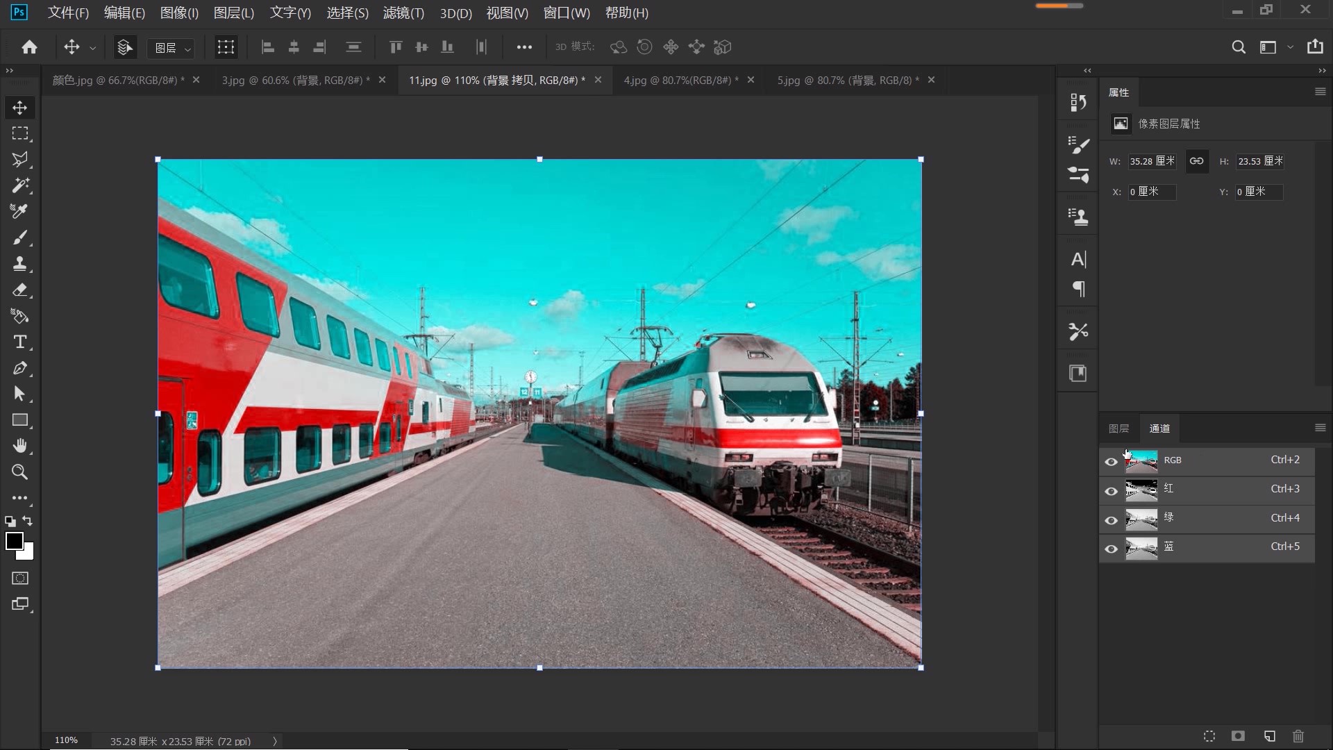Click the align left edges icon
This screenshot has width=1333, height=750.
[x=267, y=47]
